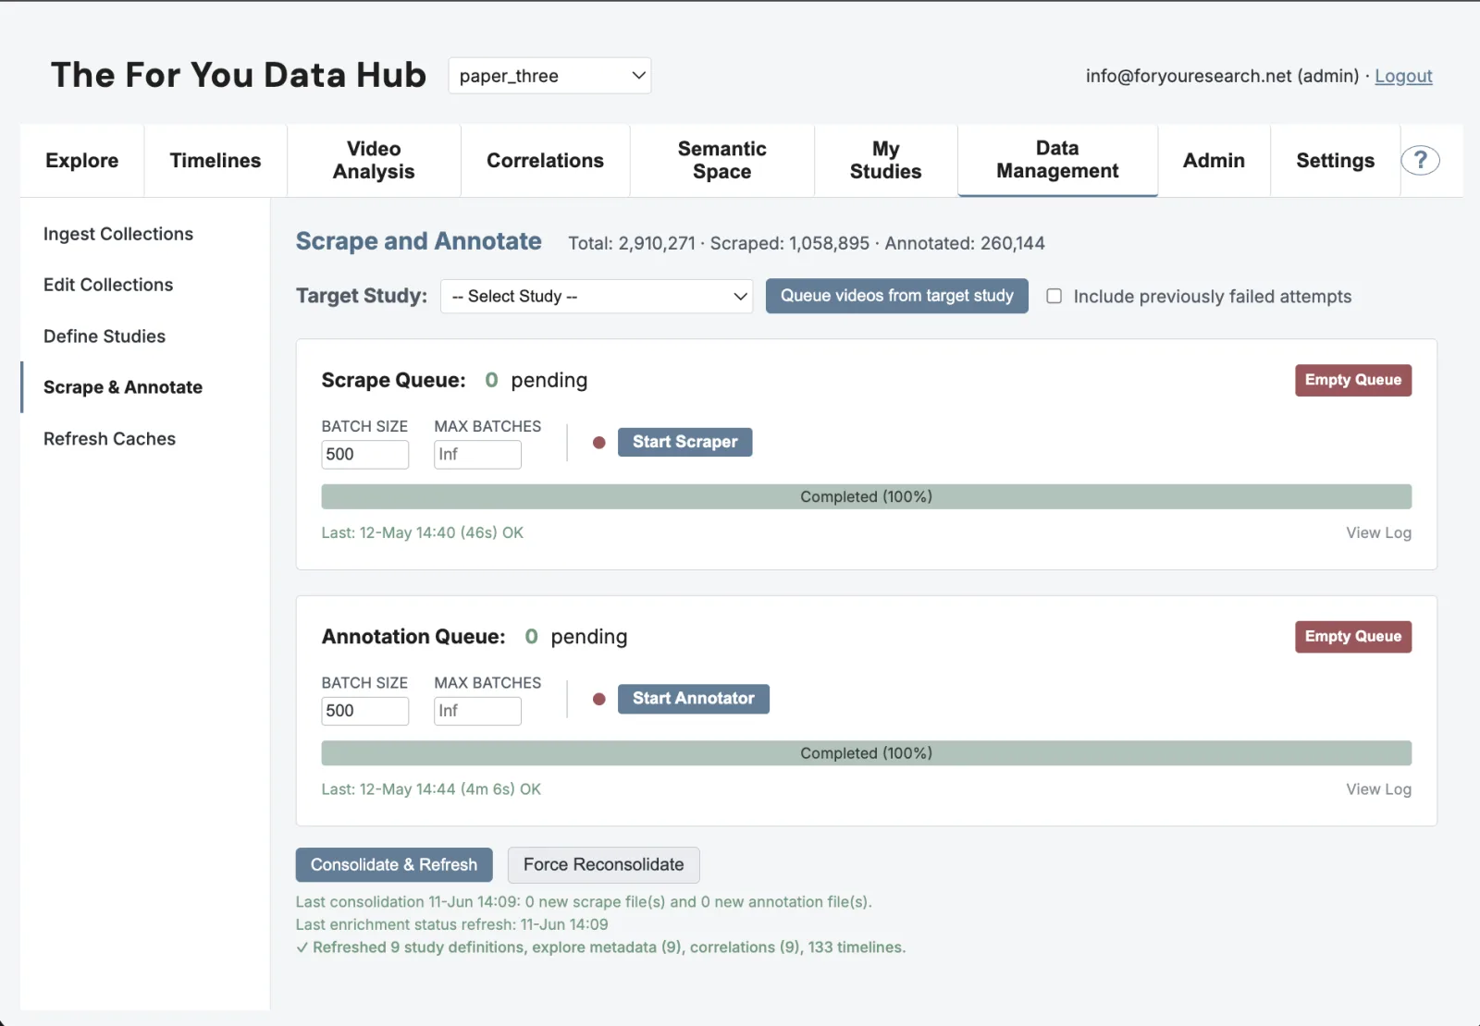The image size is (1480, 1026).
Task: Click the Refreshed 9 study definitions message
Action: point(600,947)
